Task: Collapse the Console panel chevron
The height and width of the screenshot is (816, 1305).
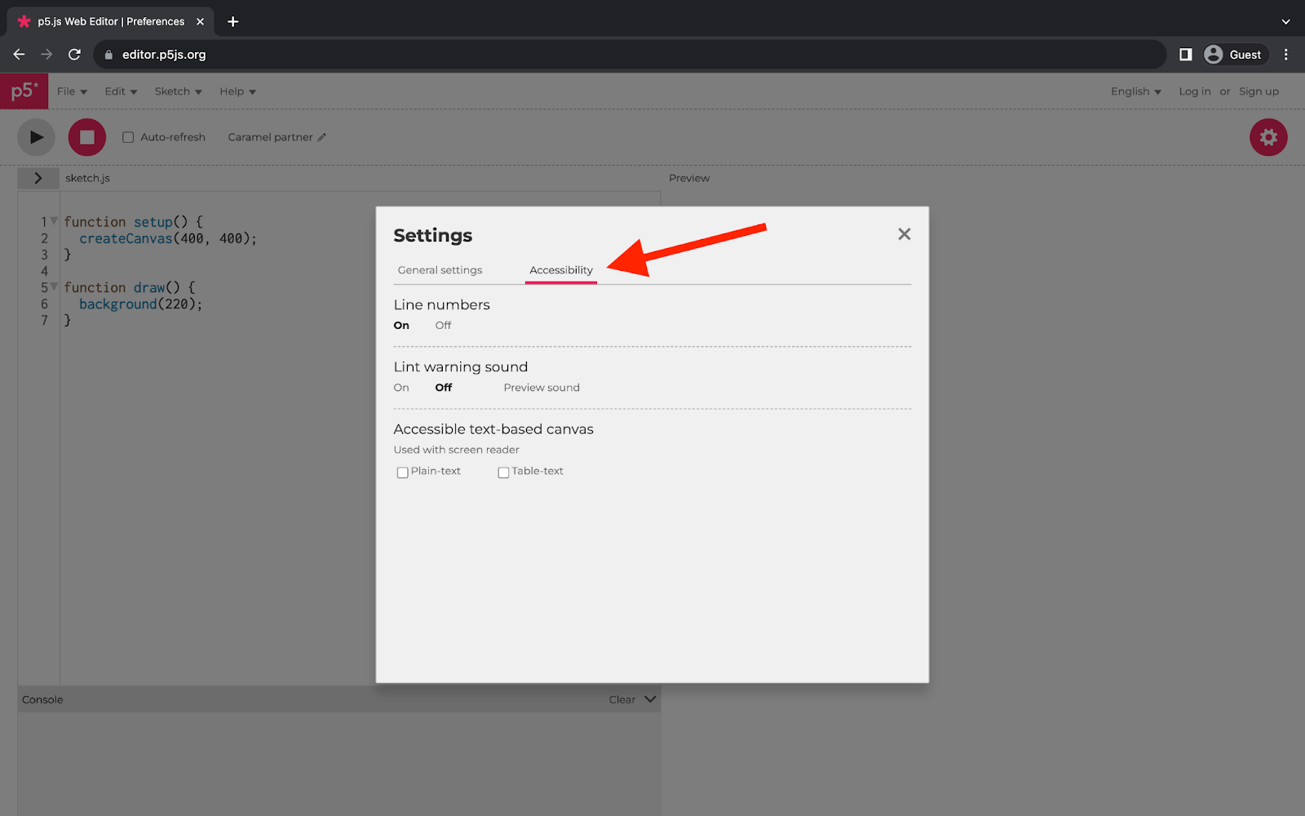Action: (650, 698)
